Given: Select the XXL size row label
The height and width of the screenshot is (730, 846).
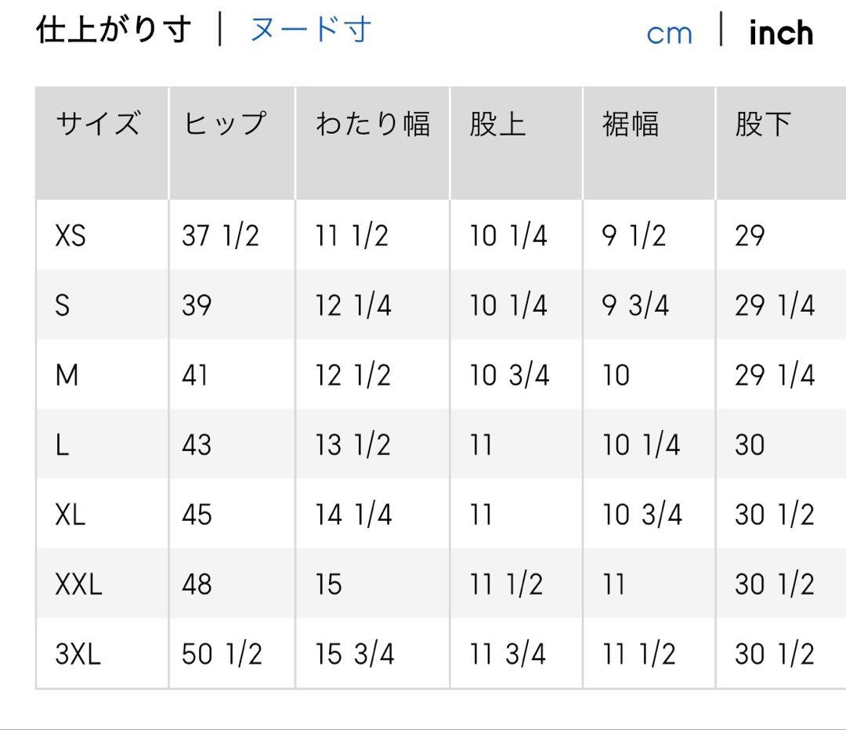Looking at the screenshot, I should 78,584.
